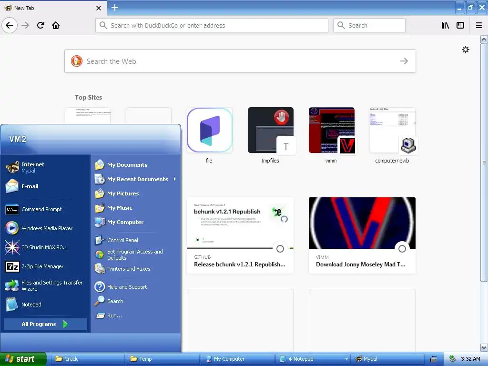Switch to Temp folder taskbar button
Image resolution: width=488 pixels, height=366 pixels.
pos(162,359)
